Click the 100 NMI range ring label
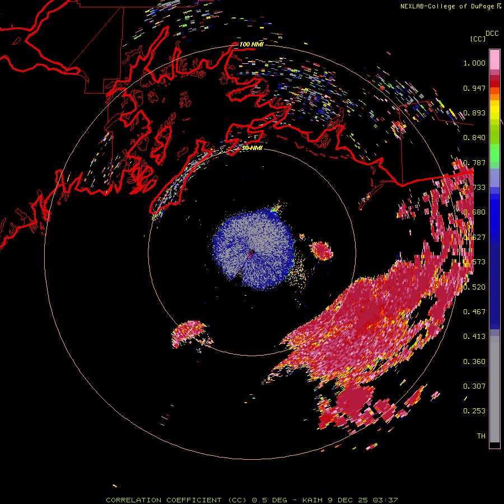The height and width of the screenshot is (504, 504). tap(251, 44)
